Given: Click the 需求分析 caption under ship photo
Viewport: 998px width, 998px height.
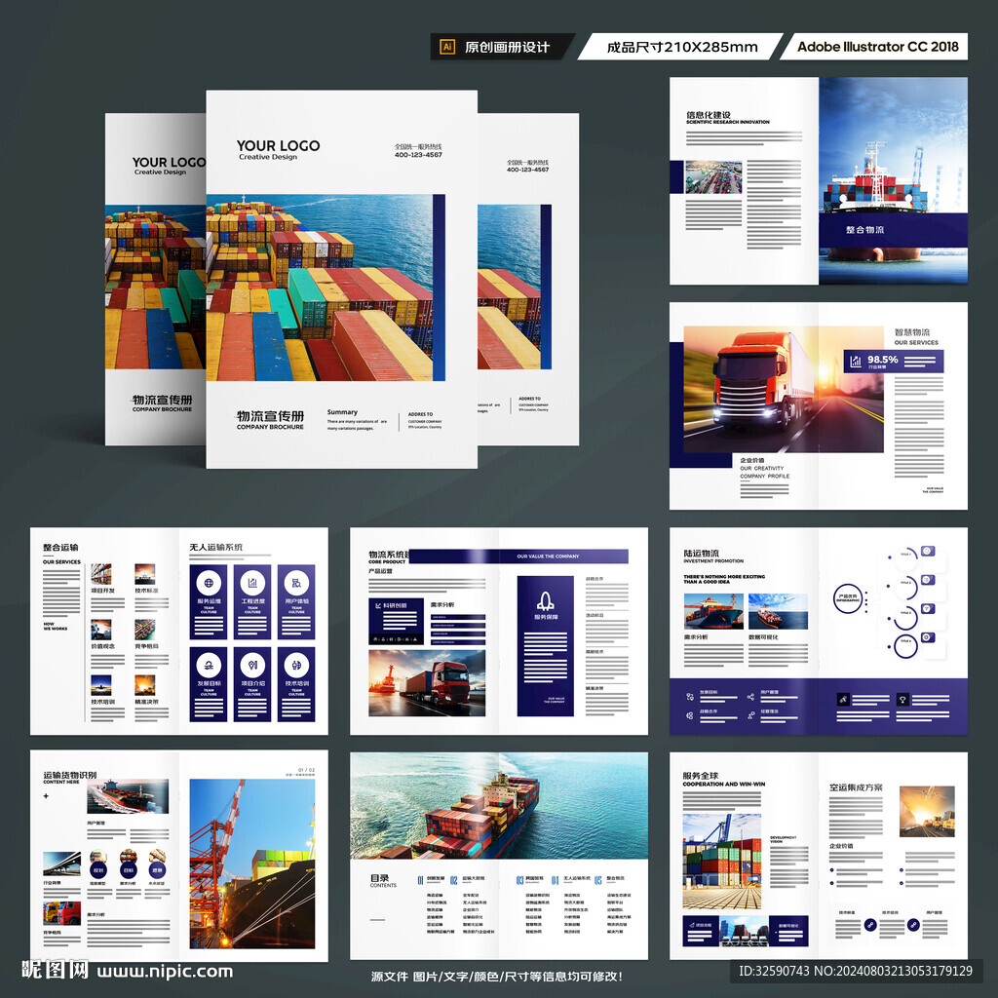Looking at the screenshot, I should [x=696, y=636].
